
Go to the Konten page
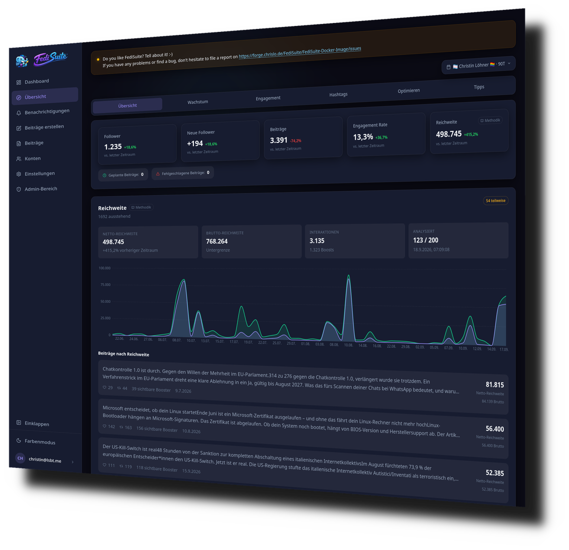click(x=45, y=158)
